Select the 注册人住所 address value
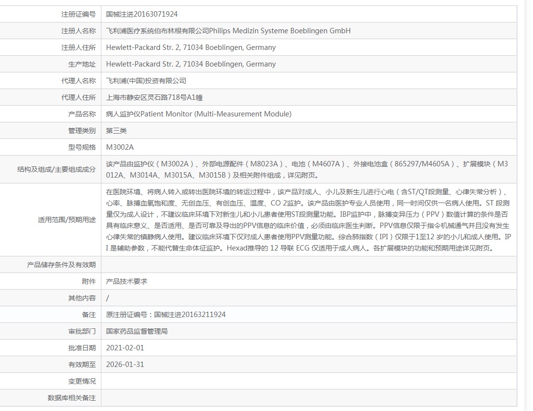Viewport: 533px width, 411px height. pos(191,47)
